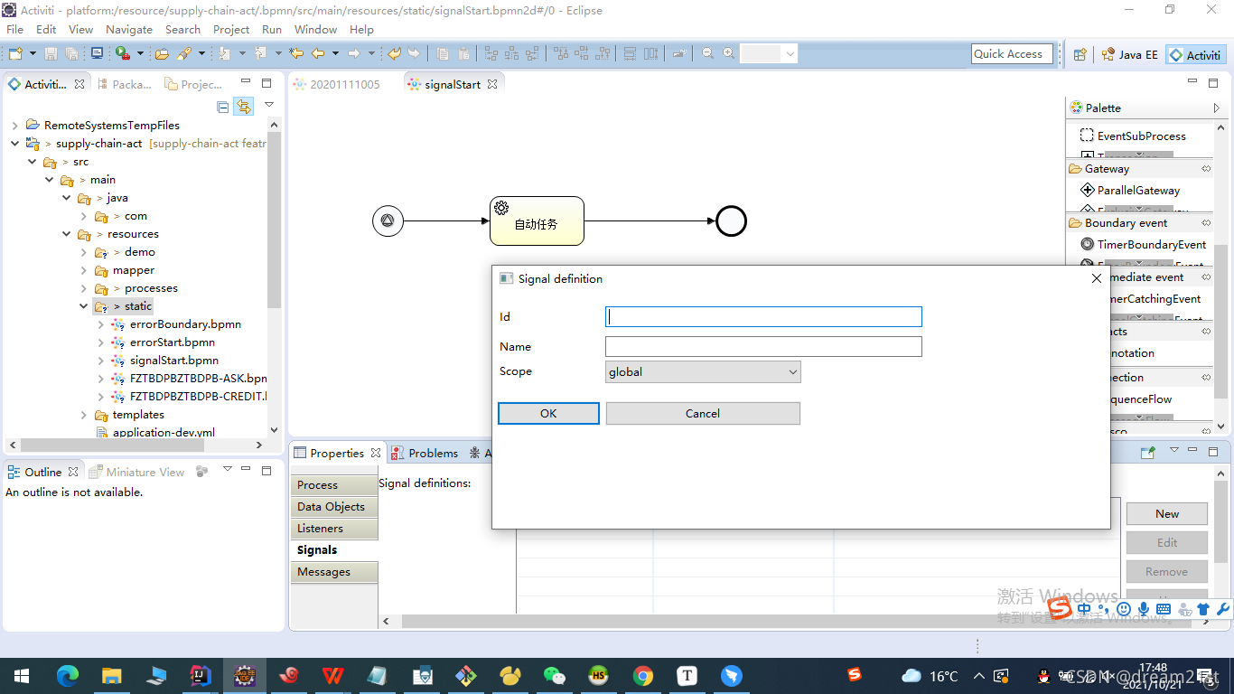Select the Data Objects properties section
This screenshot has width=1234, height=694.
(334, 507)
